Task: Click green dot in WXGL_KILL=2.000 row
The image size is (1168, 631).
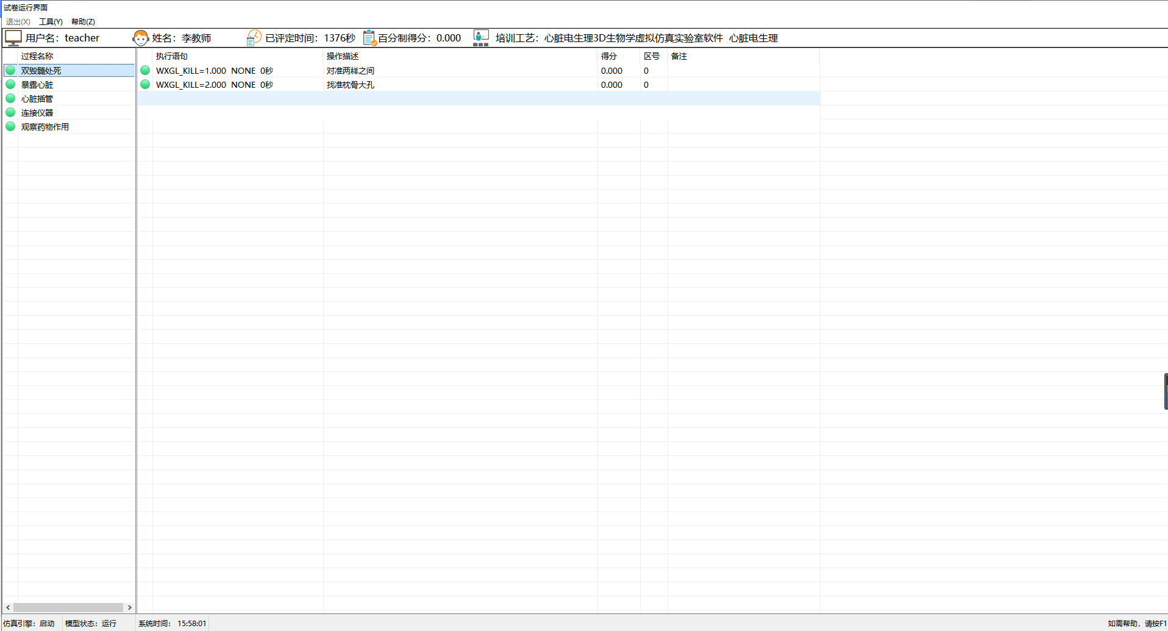Action: tap(145, 84)
